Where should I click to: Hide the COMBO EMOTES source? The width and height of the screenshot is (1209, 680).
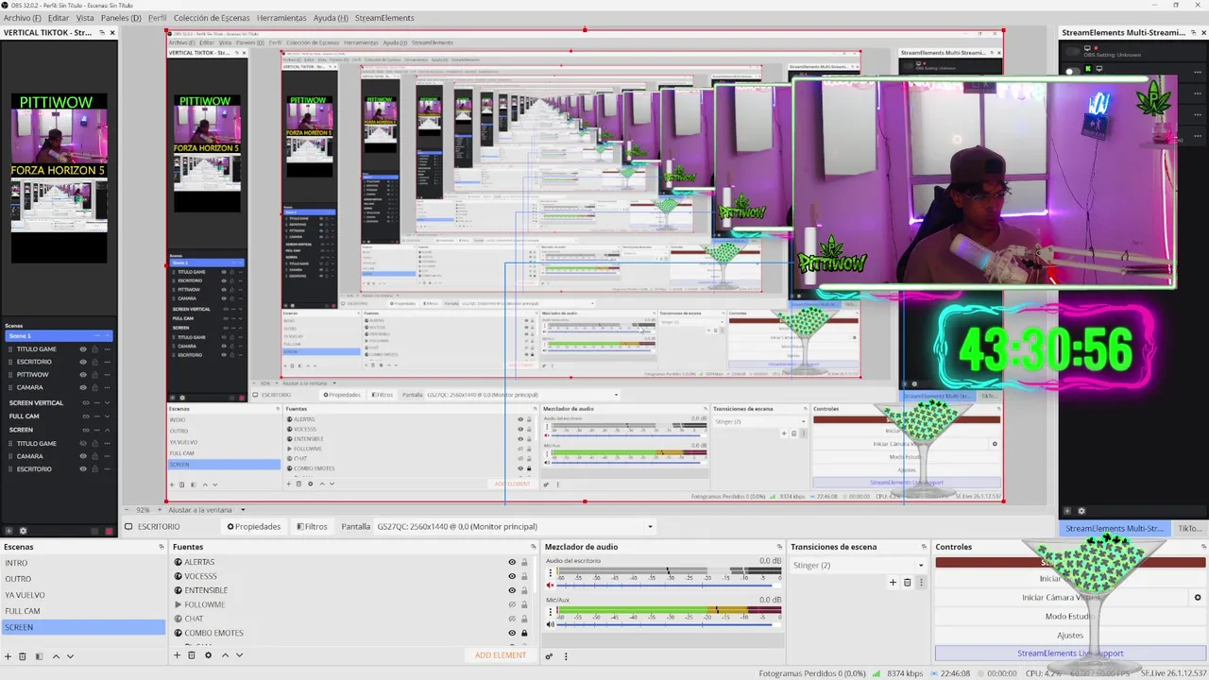click(512, 633)
